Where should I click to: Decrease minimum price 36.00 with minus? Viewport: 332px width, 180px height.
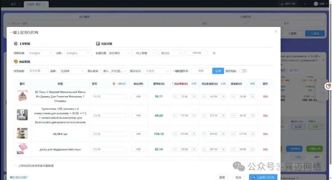pos(233,96)
